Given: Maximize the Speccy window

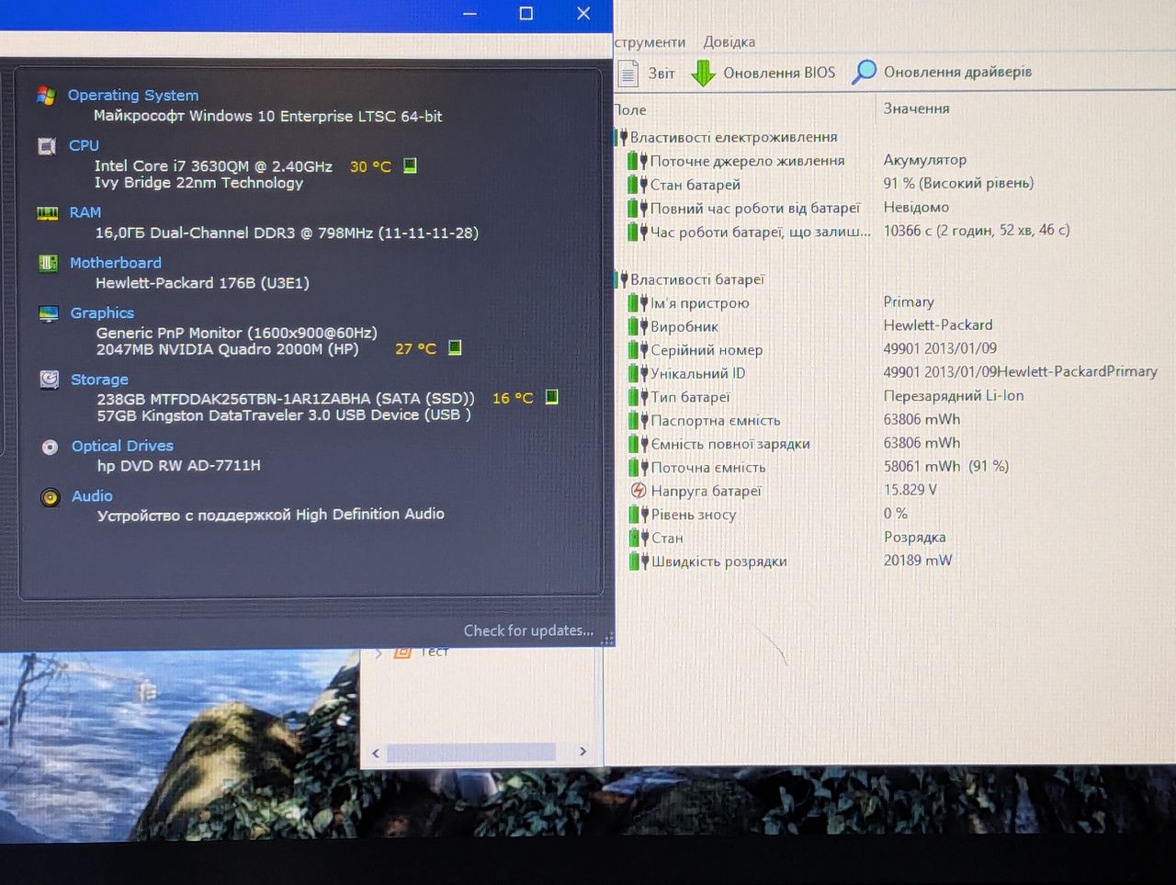Looking at the screenshot, I should (526, 14).
